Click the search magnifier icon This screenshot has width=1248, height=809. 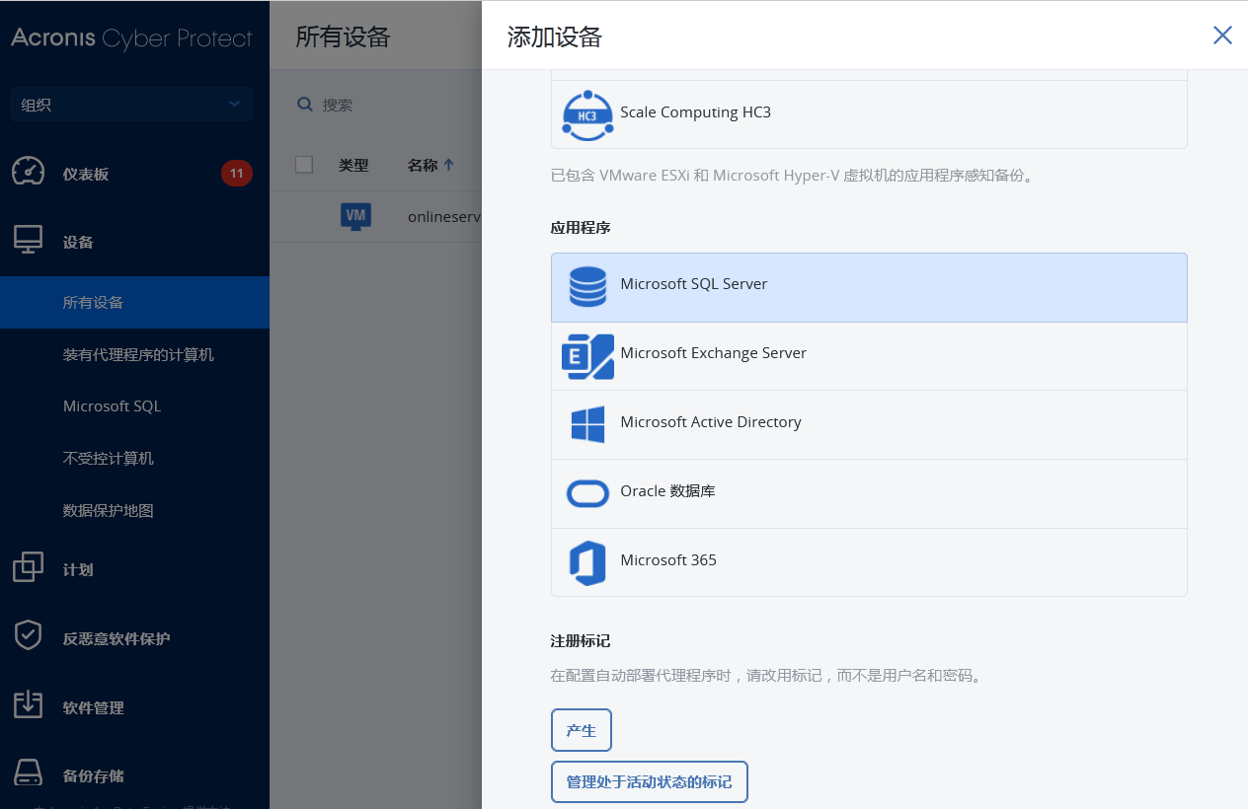coord(305,105)
